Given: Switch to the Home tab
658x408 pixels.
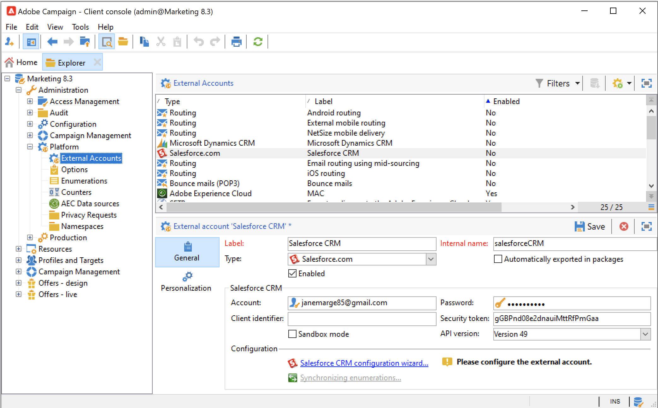Looking at the screenshot, I should pos(21,62).
